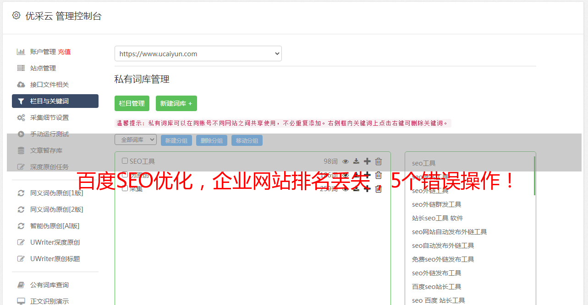Click the monitor icon for 正文识别演示
Screen dimensions: 588x305
pyautogui.click(x=21, y=301)
